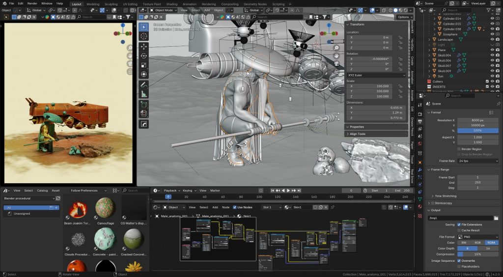
Task: Click the output folder browse icon
Action: 496,218
